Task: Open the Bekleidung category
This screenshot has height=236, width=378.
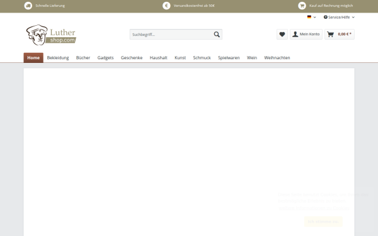Action: [x=58, y=58]
